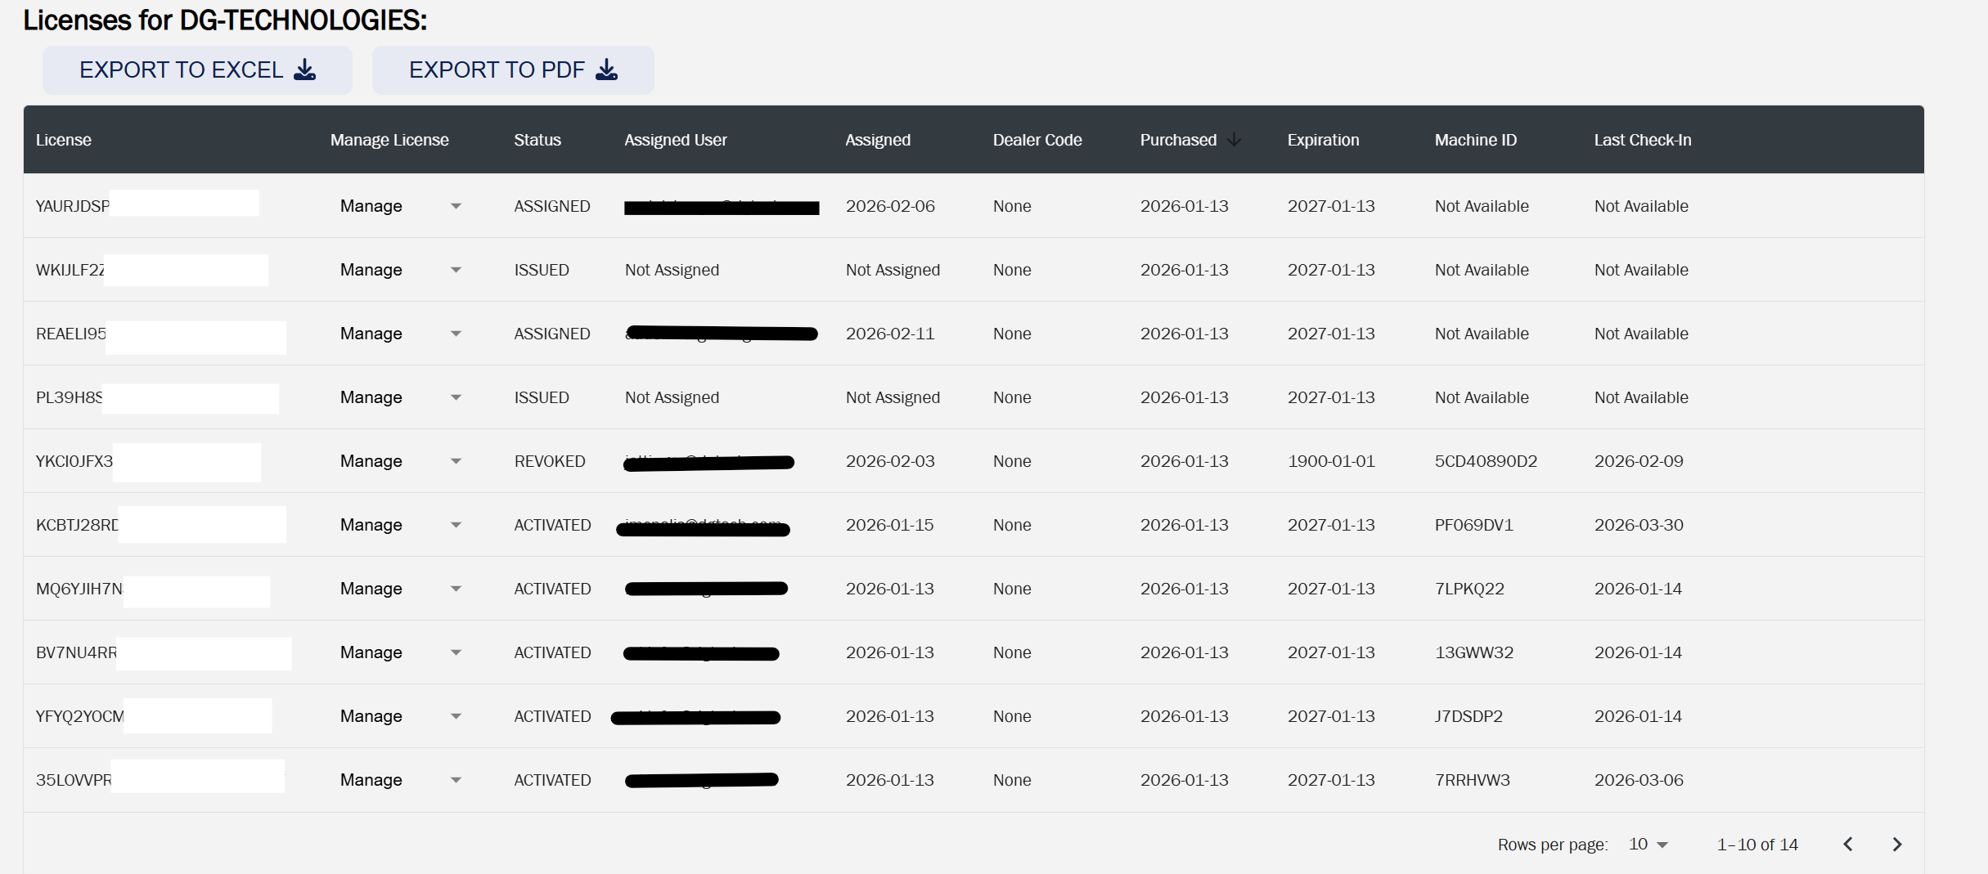Sort by License column header
The image size is (1988, 874).
click(x=63, y=140)
